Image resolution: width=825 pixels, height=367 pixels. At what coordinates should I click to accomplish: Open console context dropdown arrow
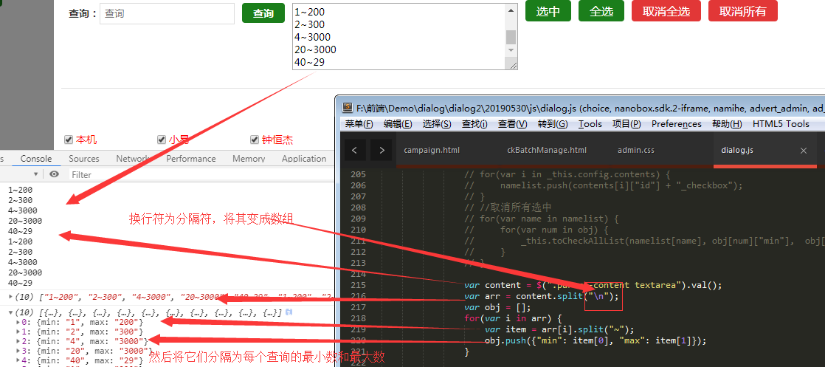pos(35,174)
